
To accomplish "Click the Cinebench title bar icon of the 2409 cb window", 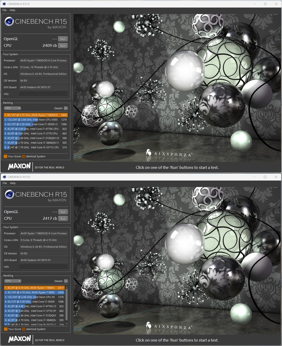I will click(4, 4).
